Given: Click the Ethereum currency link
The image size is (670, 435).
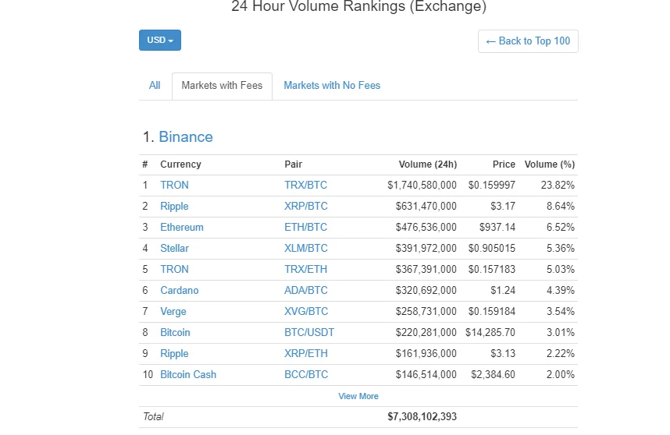Looking at the screenshot, I should tap(181, 228).
